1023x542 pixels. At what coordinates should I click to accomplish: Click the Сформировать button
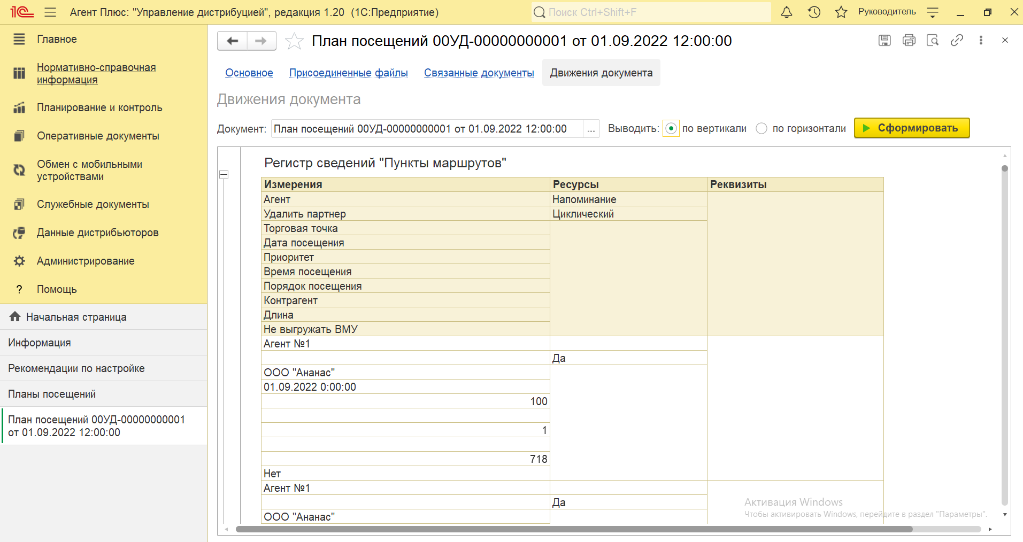(912, 128)
